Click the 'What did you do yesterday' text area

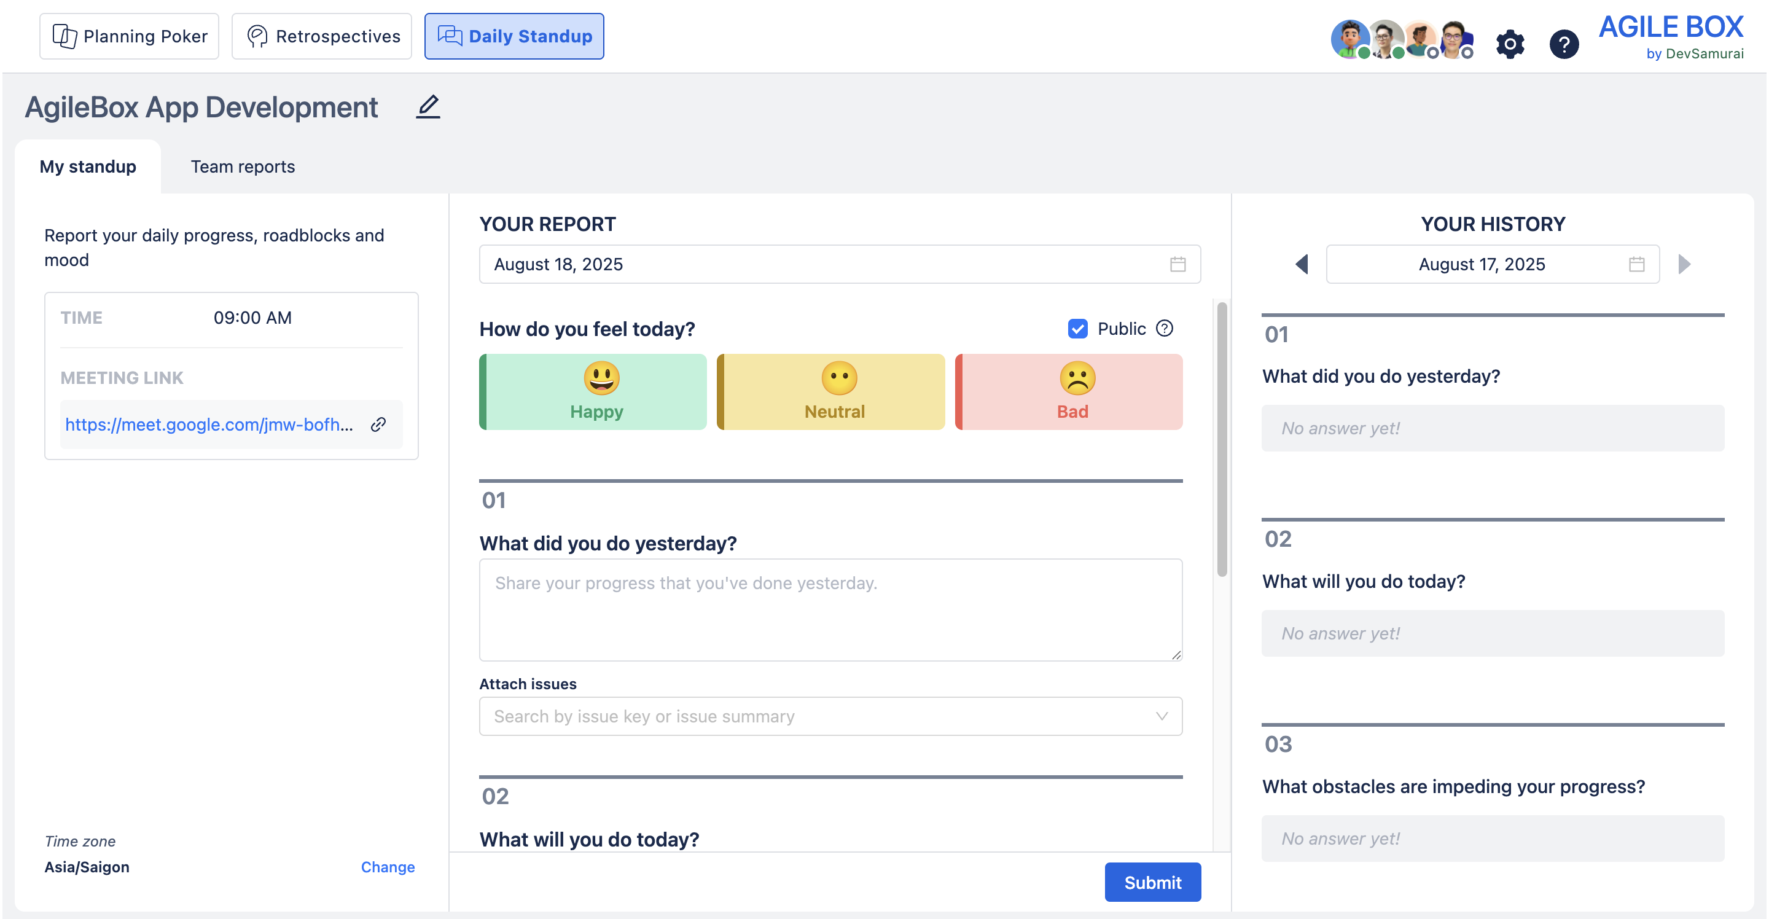coord(830,609)
